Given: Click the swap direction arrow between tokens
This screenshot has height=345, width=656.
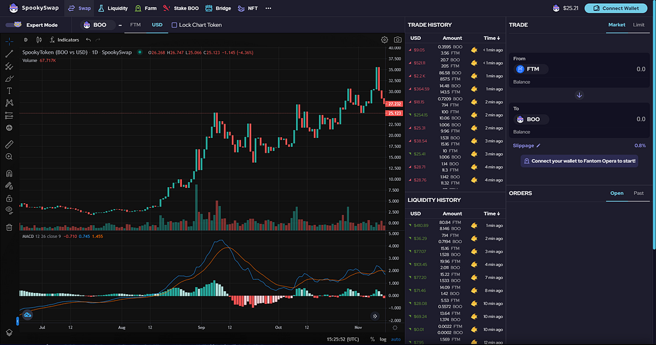Looking at the screenshot, I should click(x=579, y=95).
